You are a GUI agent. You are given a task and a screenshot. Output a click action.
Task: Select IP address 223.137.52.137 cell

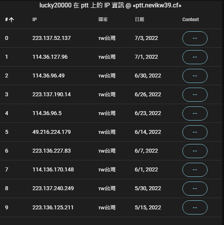[x=51, y=38]
